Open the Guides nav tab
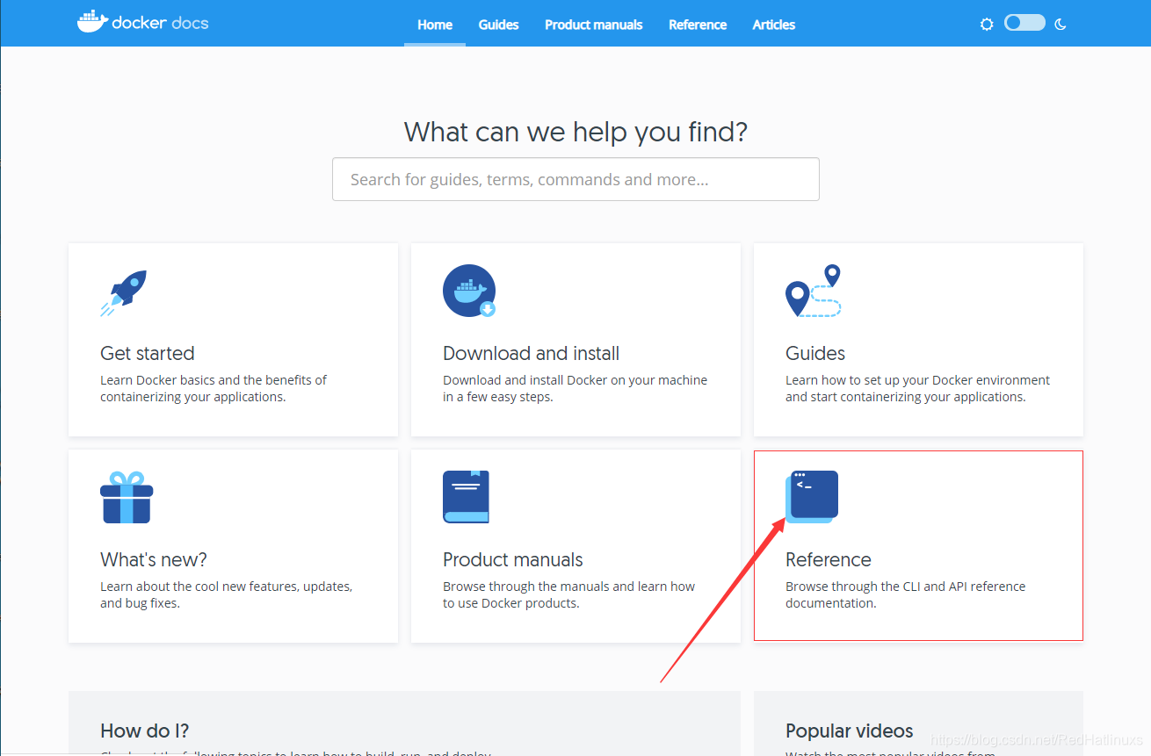1151x756 pixels. click(x=498, y=25)
